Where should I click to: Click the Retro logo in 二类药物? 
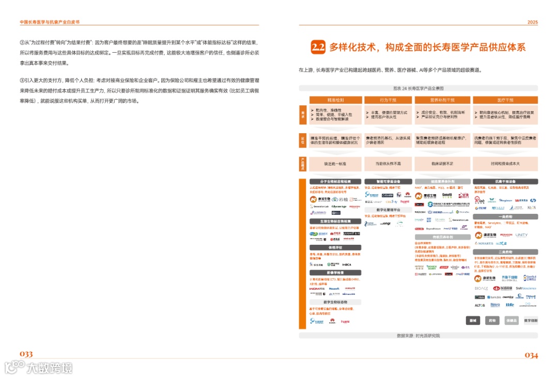[x=494, y=304]
